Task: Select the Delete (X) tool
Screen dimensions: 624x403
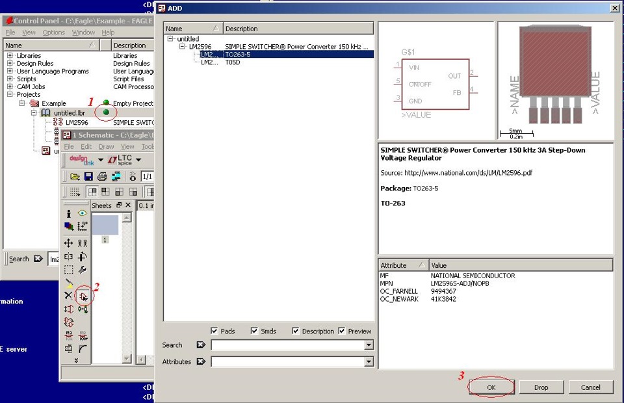Action: pos(68,296)
